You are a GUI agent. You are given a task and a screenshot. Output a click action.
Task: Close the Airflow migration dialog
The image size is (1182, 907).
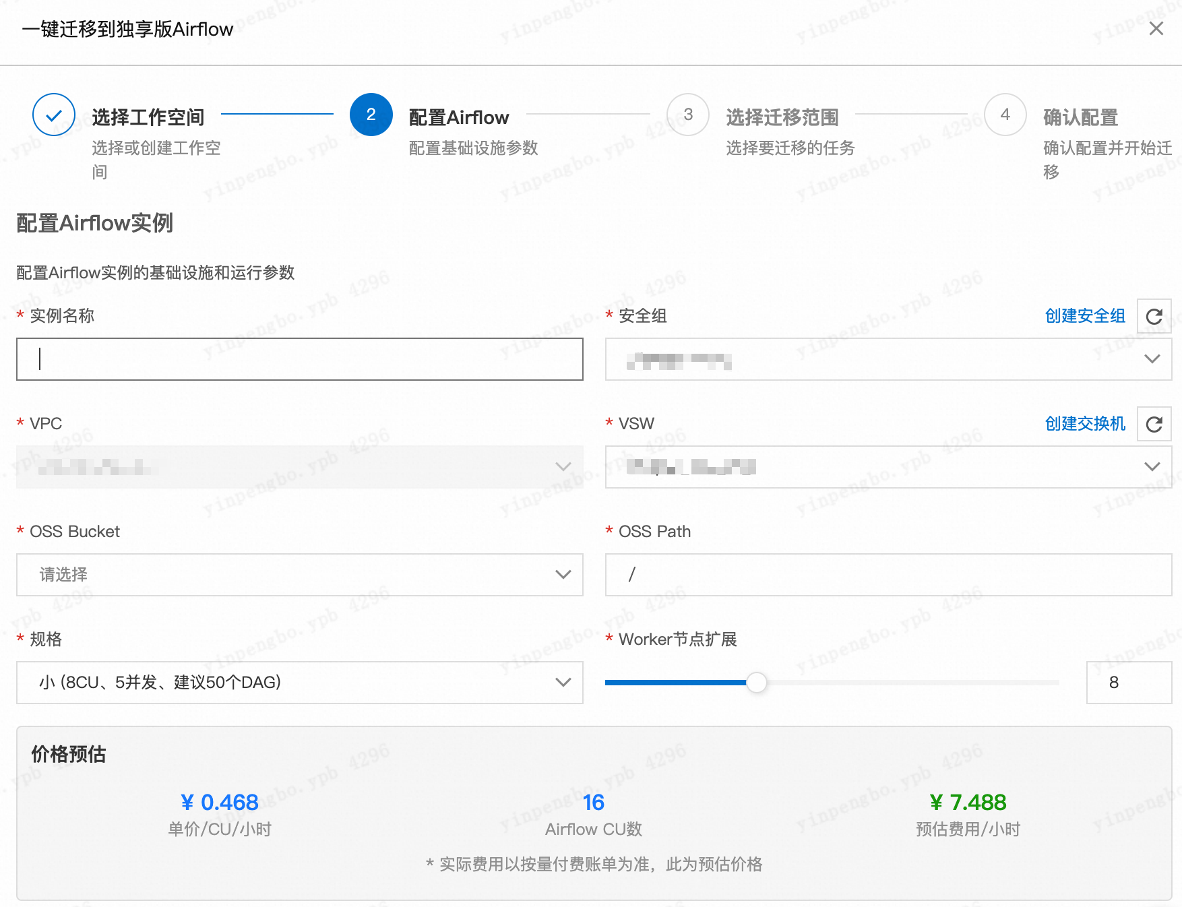click(1156, 29)
